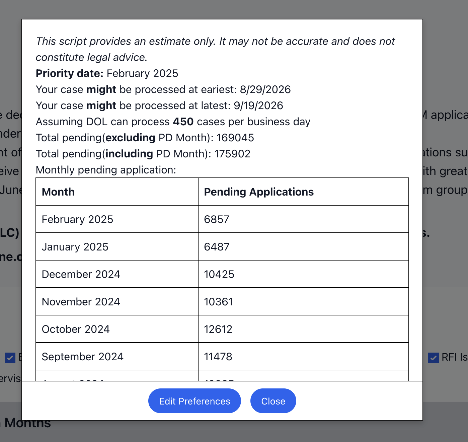
Task: Click the 10425 pending applications value
Action: [219, 274]
